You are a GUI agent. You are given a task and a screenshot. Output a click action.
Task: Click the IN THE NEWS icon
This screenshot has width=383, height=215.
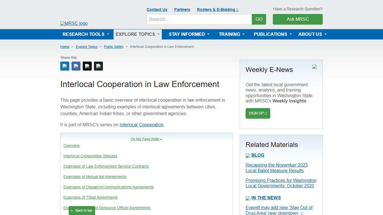click(248, 198)
